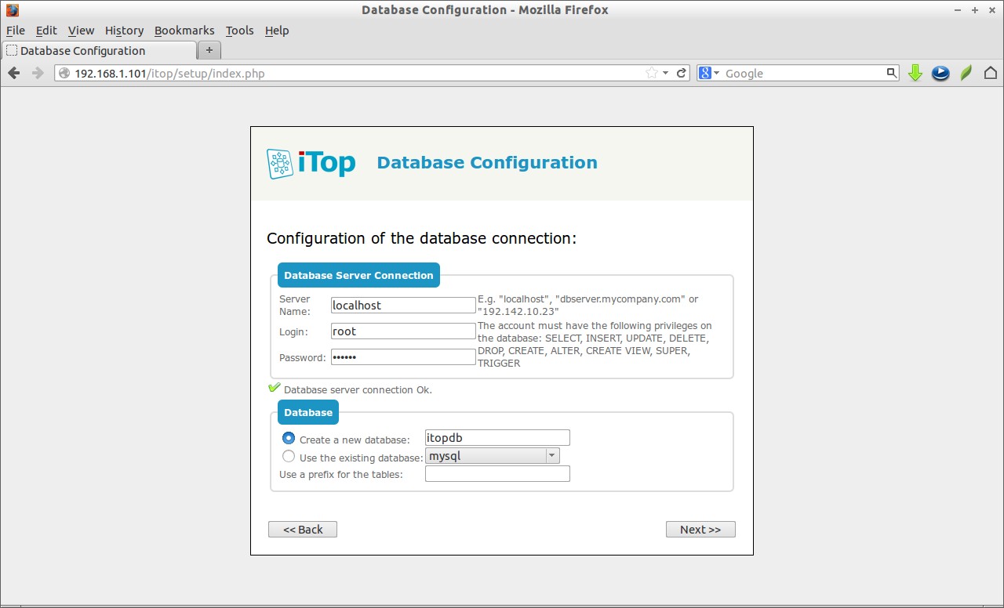Reload the page with the refresh icon
This screenshot has height=608, width=1004.
(x=682, y=73)
